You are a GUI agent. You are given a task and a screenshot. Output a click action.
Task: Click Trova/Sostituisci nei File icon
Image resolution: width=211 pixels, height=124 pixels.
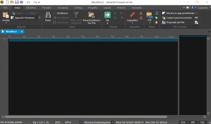pos(91,15)
